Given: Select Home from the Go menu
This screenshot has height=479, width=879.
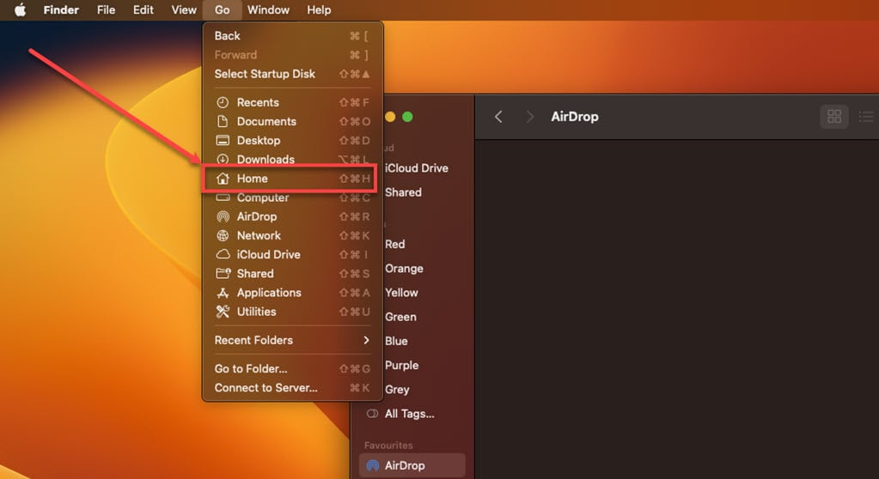Looking at the screenshot, I should [x=293, y=179].
